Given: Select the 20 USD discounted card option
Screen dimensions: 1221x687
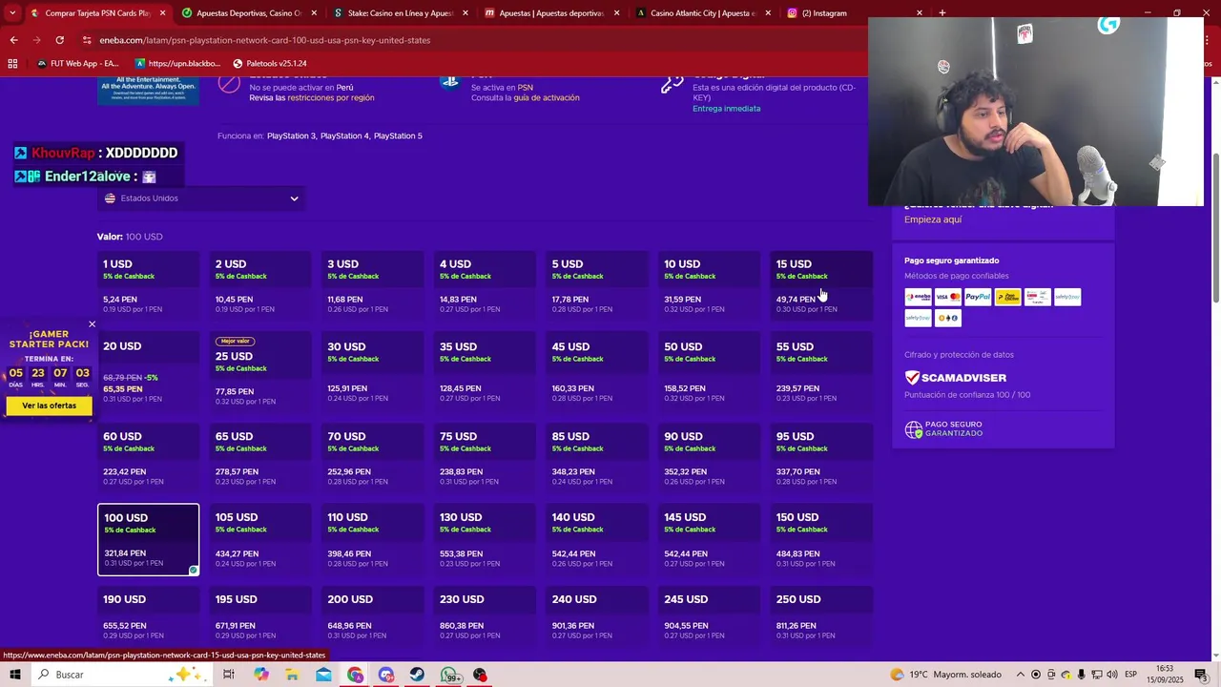Looking at the screenshot, I should tap(149, 372).
